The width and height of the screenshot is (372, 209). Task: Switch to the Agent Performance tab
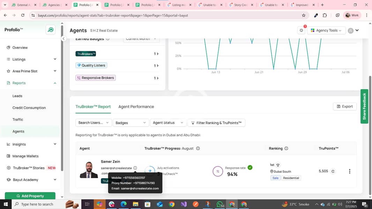[136, 107]
